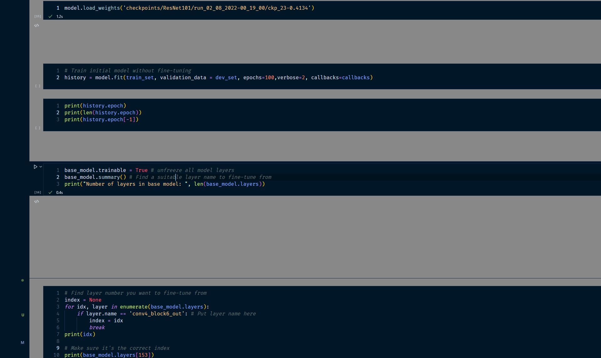This screenshot has width=601, height=358.
Task: Click the green success checkmark on the base_model cell
Action: pyautogui.click(x=50, y=192)
